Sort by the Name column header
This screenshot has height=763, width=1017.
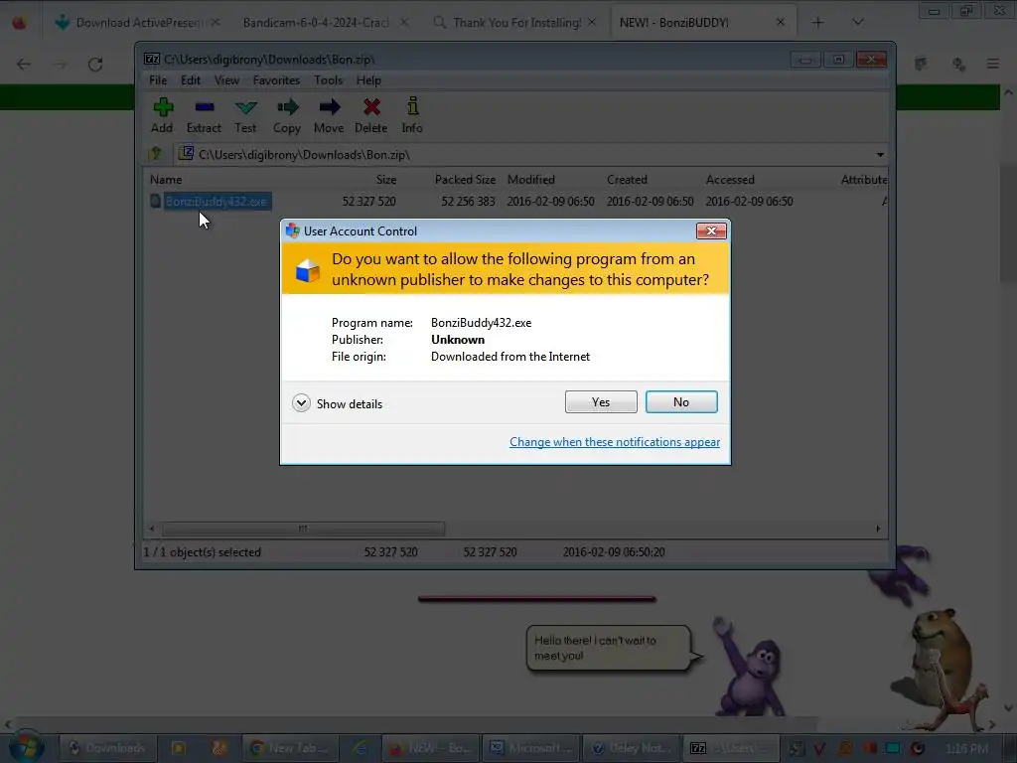(x=166, y=180)
